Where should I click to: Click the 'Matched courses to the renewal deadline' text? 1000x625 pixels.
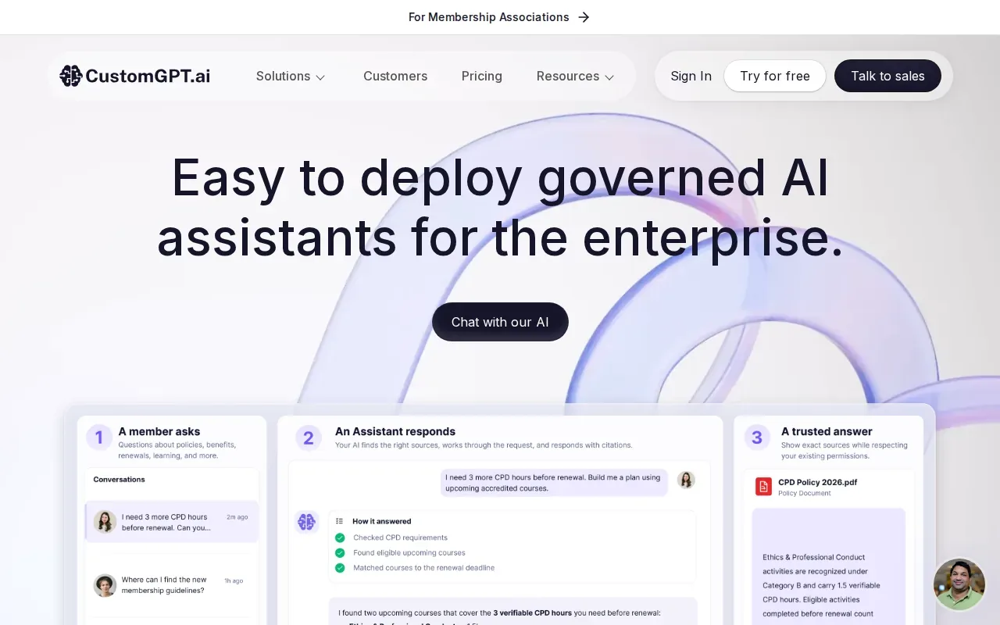click(423, 568)
